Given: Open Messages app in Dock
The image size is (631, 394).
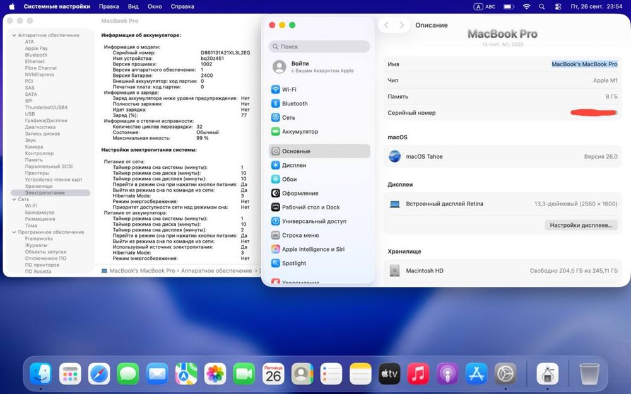Looking at the screenshot, I should click(128, 373).
